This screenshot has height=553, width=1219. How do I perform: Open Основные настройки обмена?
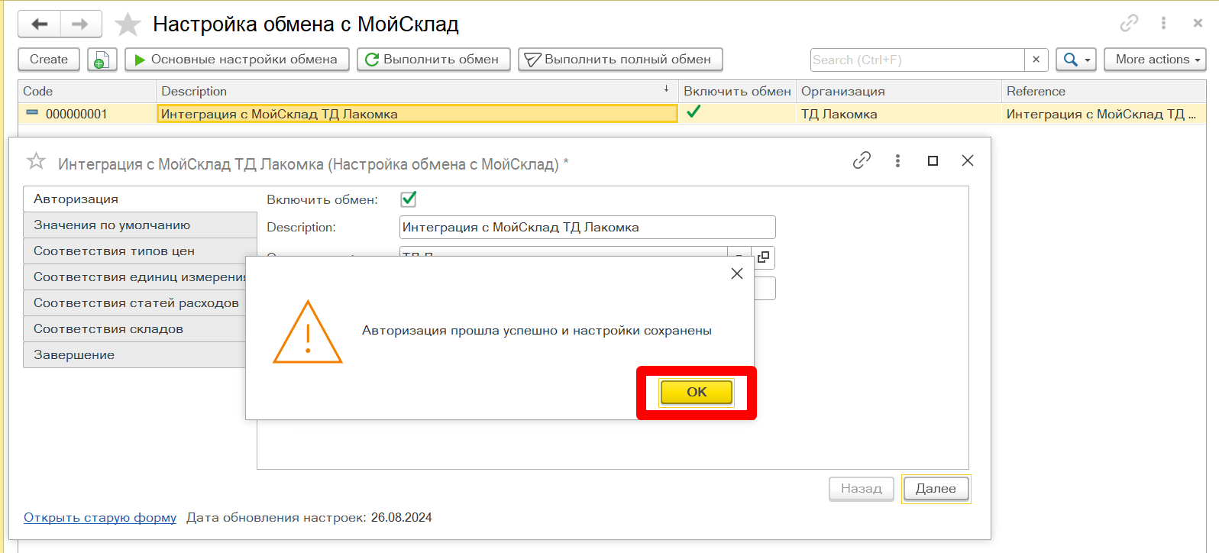click(237, 60)
